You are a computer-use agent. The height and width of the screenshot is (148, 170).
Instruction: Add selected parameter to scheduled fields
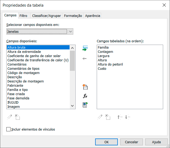[x=85, y=48]
